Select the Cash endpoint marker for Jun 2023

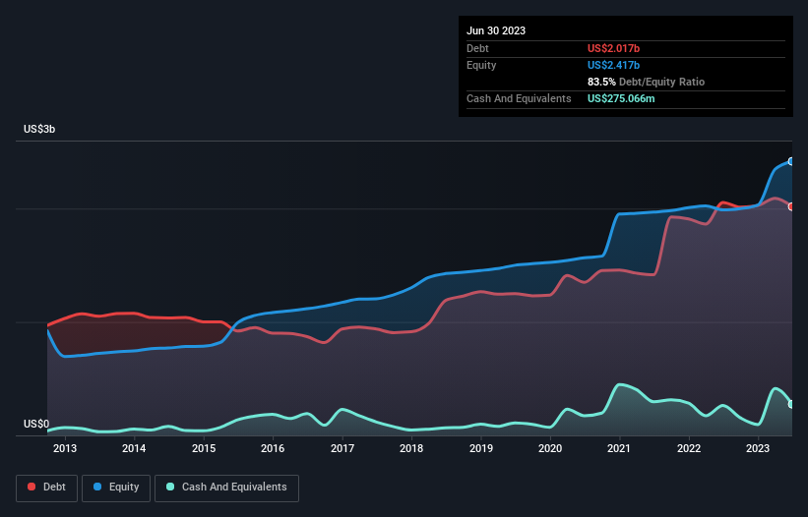(791, 404)
